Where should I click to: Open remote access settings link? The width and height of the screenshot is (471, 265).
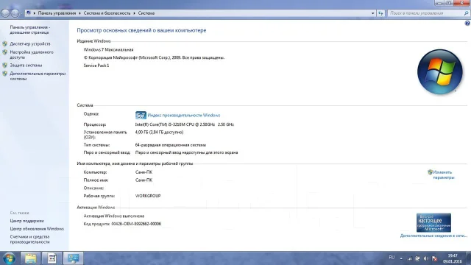[x=32, y=54]
